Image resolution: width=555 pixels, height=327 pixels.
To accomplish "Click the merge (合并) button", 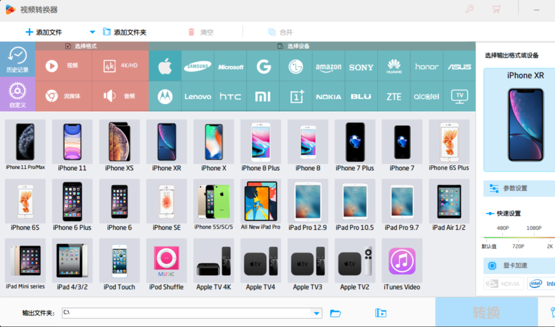I will coord(281,32).
